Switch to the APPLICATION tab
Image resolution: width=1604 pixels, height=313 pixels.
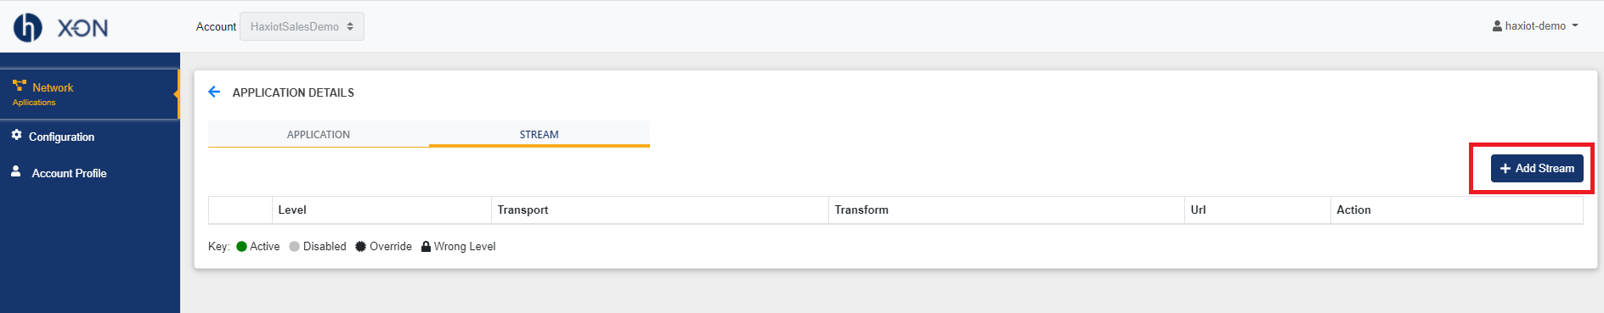click(319, 134)
